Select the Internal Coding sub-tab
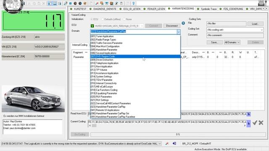 (79, 45)
